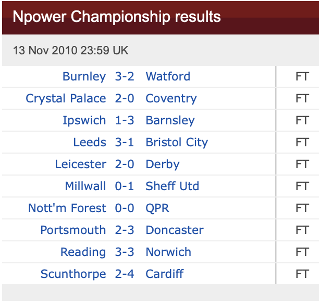Open the Derby team page
319x302 pixels.
163,165
